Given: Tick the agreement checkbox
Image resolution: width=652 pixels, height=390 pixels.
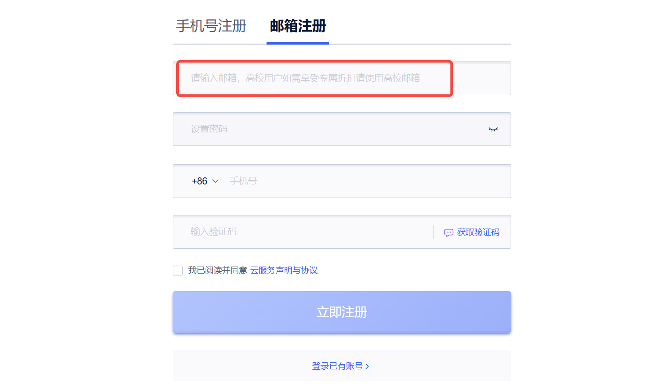Looking at the screenshot, I should click(x=178, y=270).
